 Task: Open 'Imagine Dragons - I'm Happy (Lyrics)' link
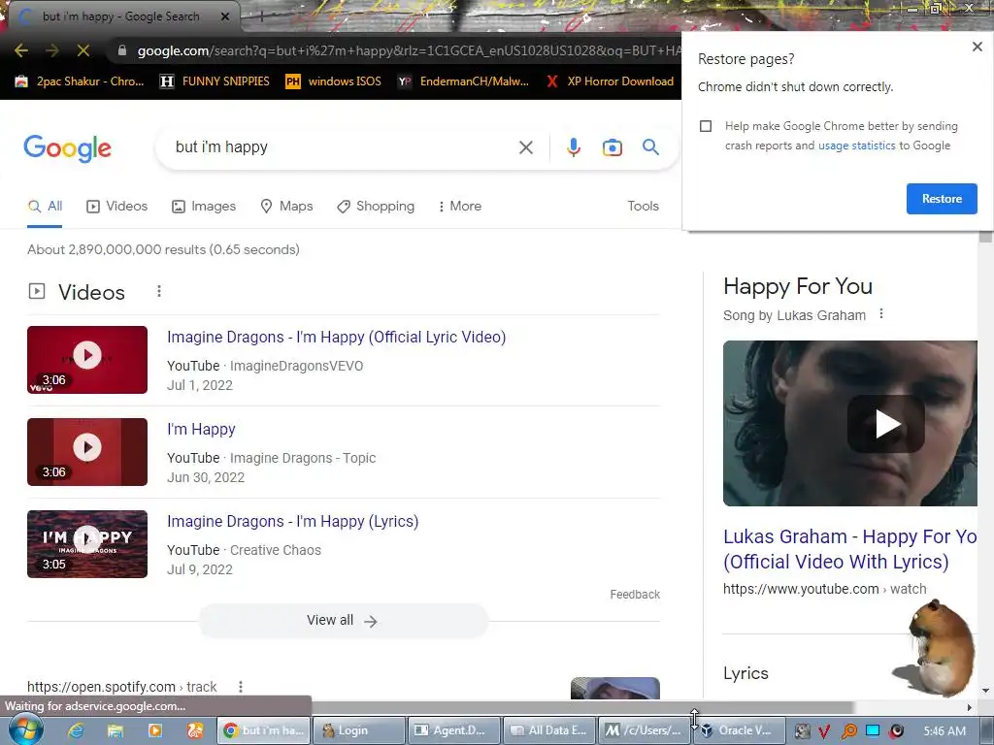pos(293,521)
